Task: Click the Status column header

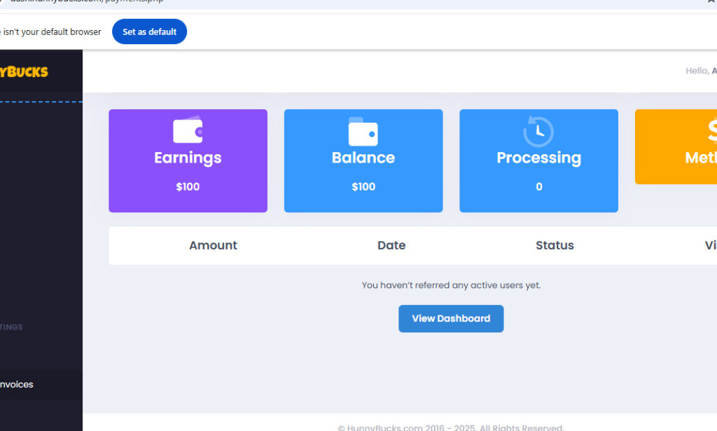Action: tap(555, 245)
